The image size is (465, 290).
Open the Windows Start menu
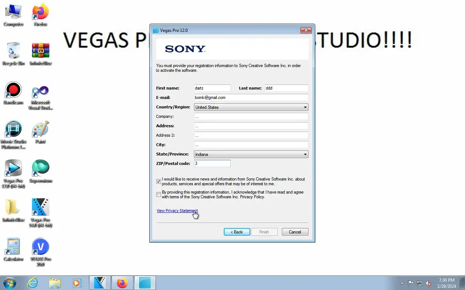point(10,283)
